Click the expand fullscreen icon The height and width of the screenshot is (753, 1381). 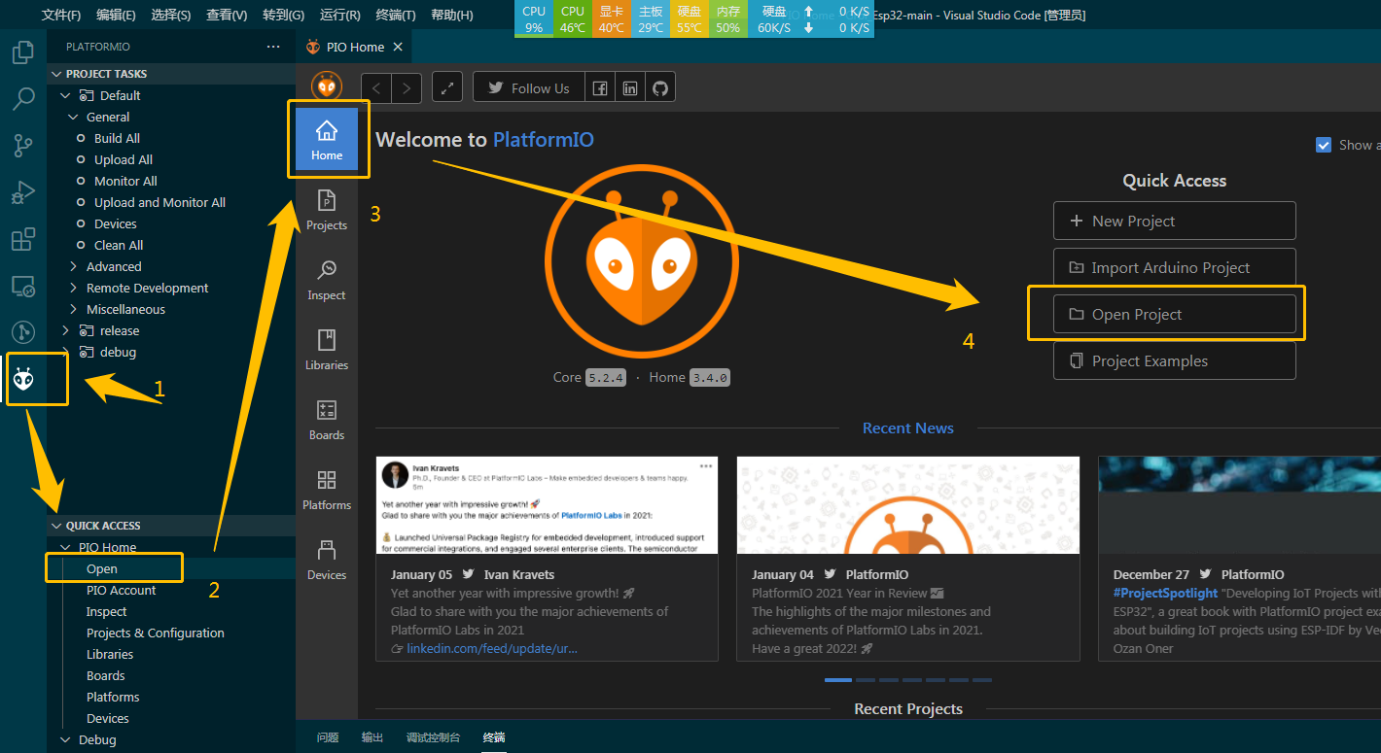click(447, 87)
